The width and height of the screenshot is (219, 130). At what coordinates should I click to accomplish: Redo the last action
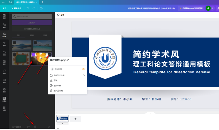point(34,8)
